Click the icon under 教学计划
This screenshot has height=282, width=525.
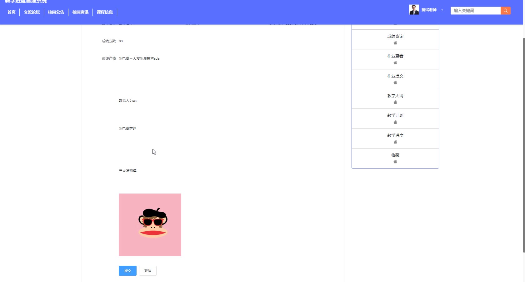click(395, 122)
